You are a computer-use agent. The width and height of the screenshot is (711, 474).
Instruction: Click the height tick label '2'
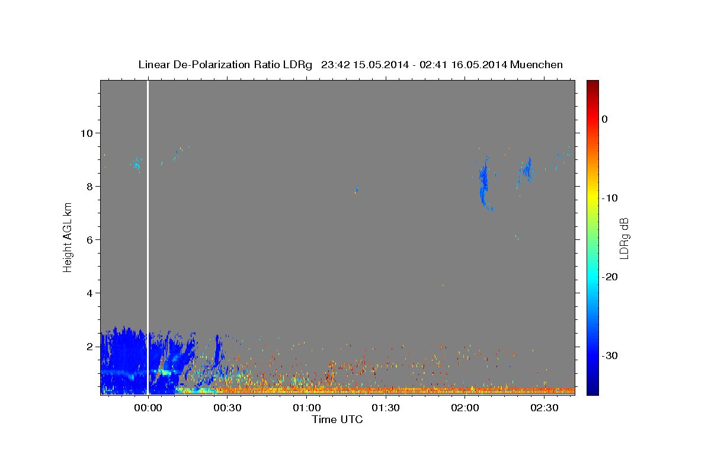(x=91, y=346)
